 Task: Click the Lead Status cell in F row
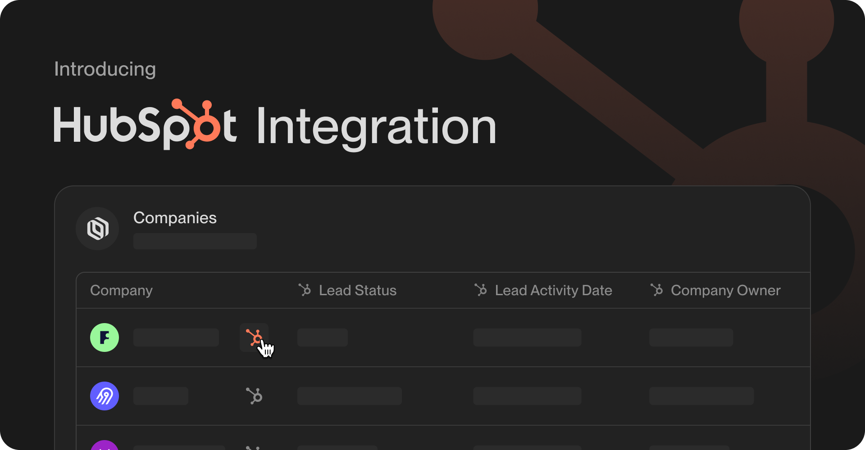click(x=323, y=337)
